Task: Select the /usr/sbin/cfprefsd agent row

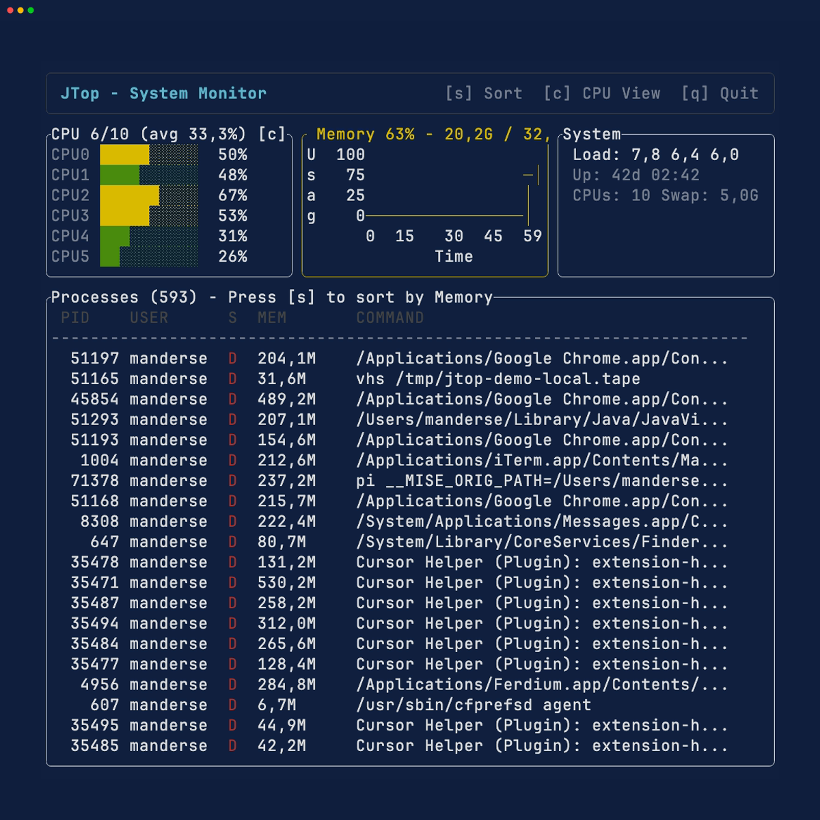Action: 400,705
